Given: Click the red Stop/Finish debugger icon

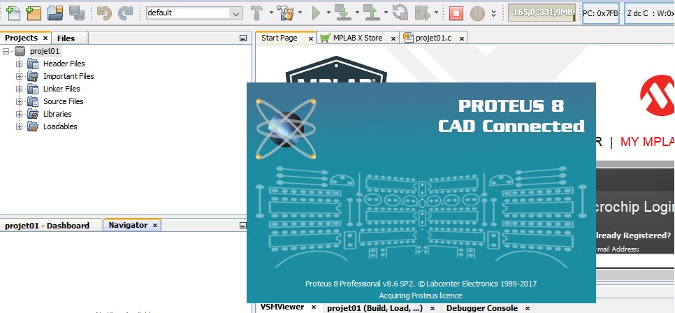Looking at the screenshot, I should pyautogui.click(x=456, y=13).
